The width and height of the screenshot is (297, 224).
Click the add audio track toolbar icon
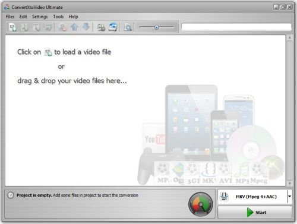24,27
